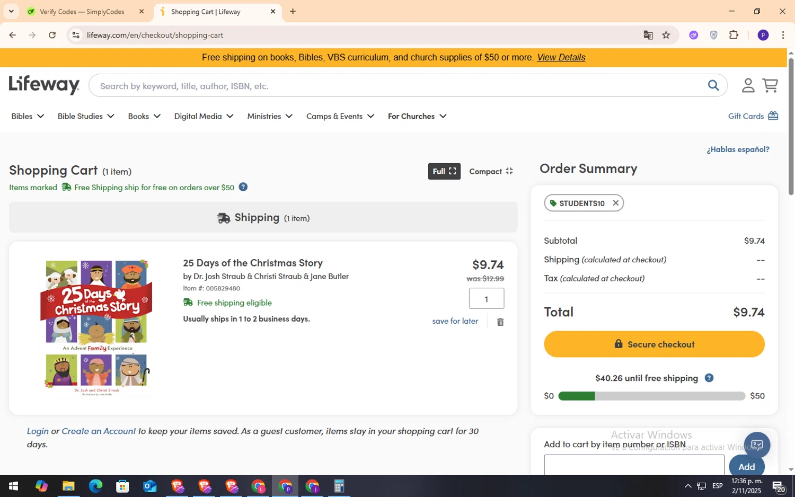Screen dimensions: 795x497
Task: Close the Verify Codes SimplyCodes tab
Action: 142,11
